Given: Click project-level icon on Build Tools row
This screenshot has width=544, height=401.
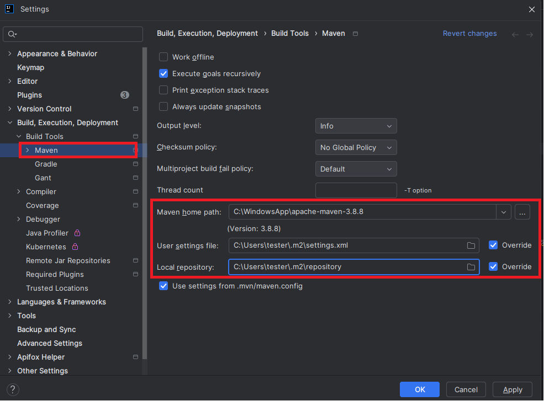Looking at the screenshot, I should [136, 136].
